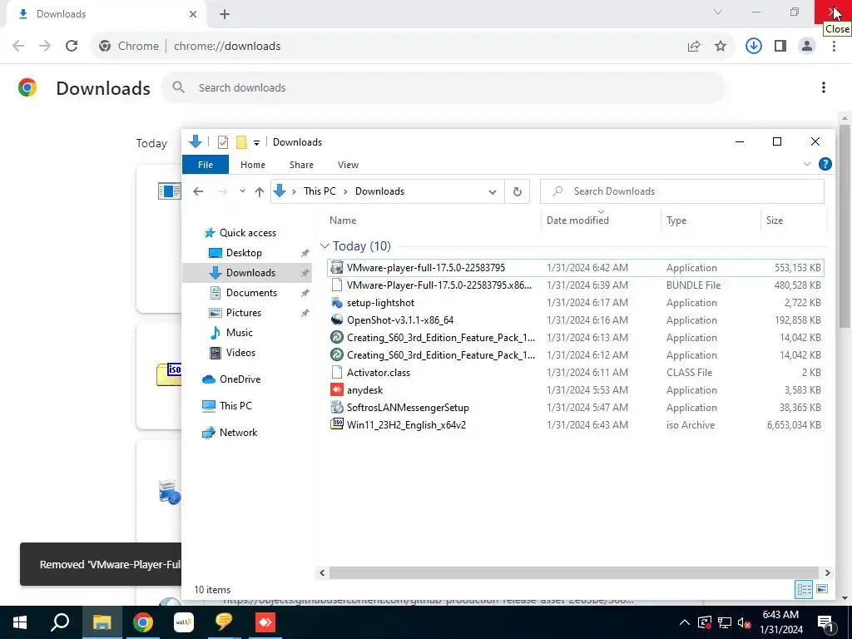Image resolution: width=852 pixels, height=639 pixels.
Task: Click the Chrome forward navigation arrow
Action: click(45, 47)
